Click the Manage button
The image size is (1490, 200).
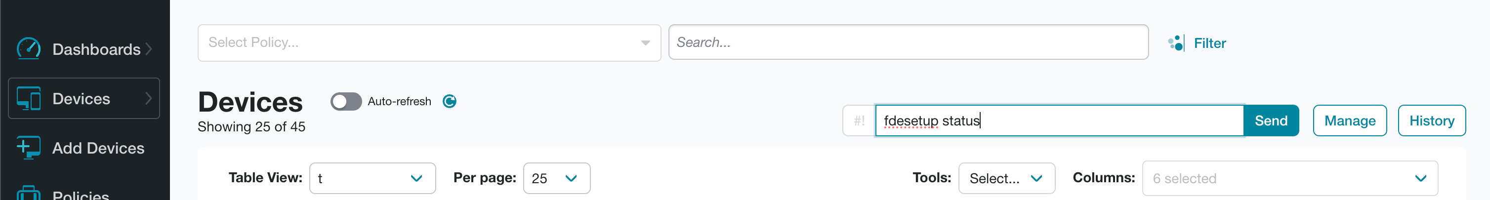click(1349, 121)
